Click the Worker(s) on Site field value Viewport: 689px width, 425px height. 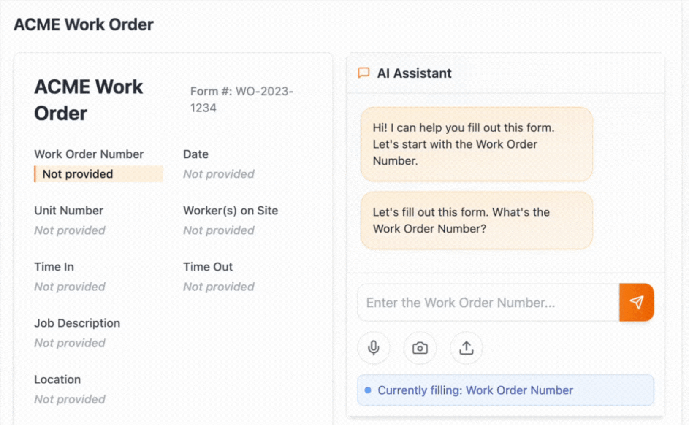219,230
